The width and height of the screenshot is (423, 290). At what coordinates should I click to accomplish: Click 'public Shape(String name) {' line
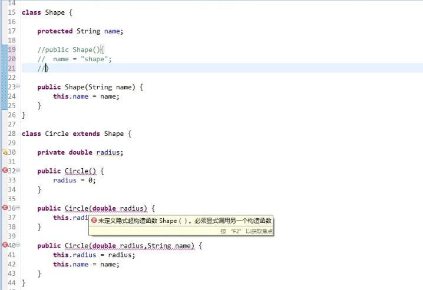click(90, 87)
